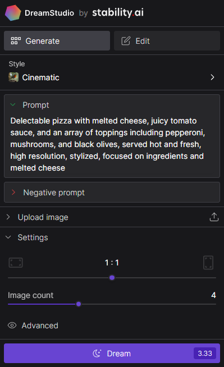
Task: Click the moon icon on Dream button
Action: (97, 353)
